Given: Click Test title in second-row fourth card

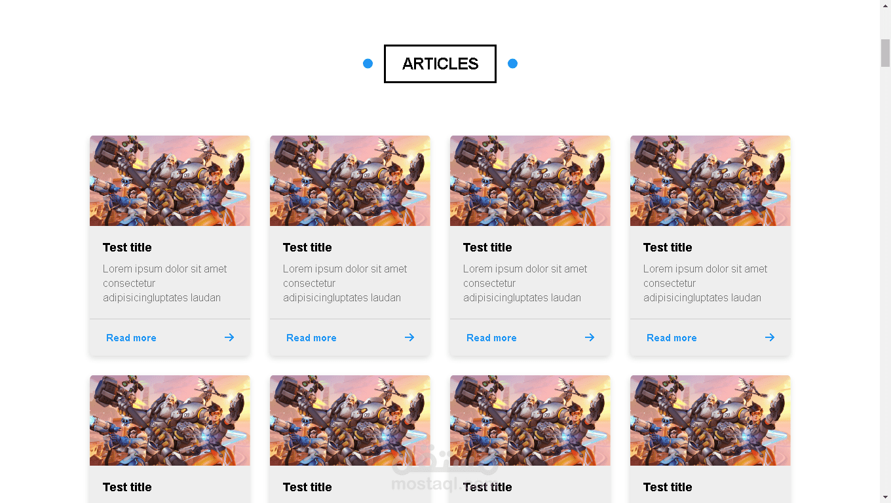Looking at the screenshot, I should click(668, 487).
